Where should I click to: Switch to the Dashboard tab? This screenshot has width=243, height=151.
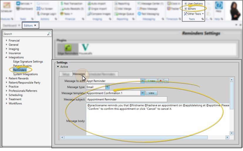pos(10,25)
